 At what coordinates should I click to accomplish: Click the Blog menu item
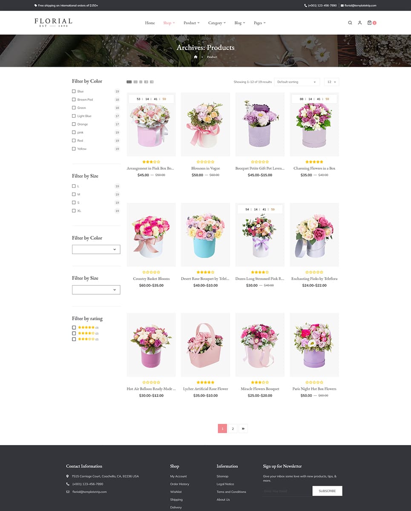click(x=239, y=23)
